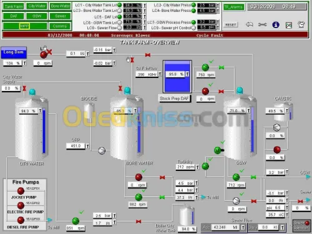Open the Comms page button
The height and width of the screenshot is (234, 312).
pyautogui.click(x=60, y=26)
